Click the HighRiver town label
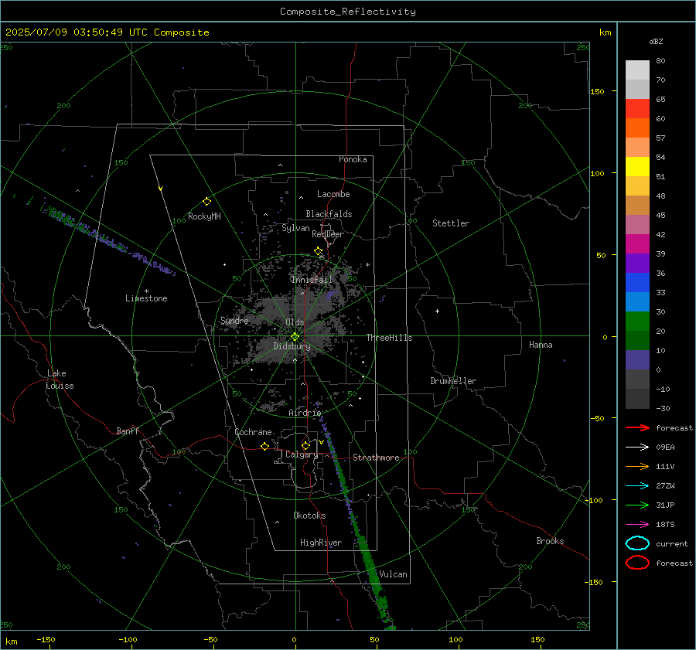This screenshot has height=650, width=696. (x=321, y=543)
